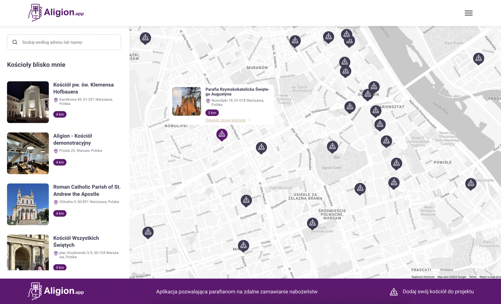Click church marker beside Ogród Saski

click(332, 146)
